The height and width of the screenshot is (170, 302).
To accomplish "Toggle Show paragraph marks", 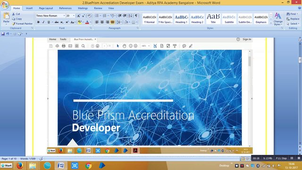I will coord(136,16).
